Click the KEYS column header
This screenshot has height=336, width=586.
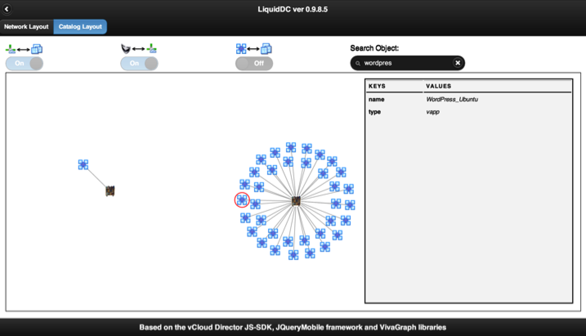click(377, 86)
